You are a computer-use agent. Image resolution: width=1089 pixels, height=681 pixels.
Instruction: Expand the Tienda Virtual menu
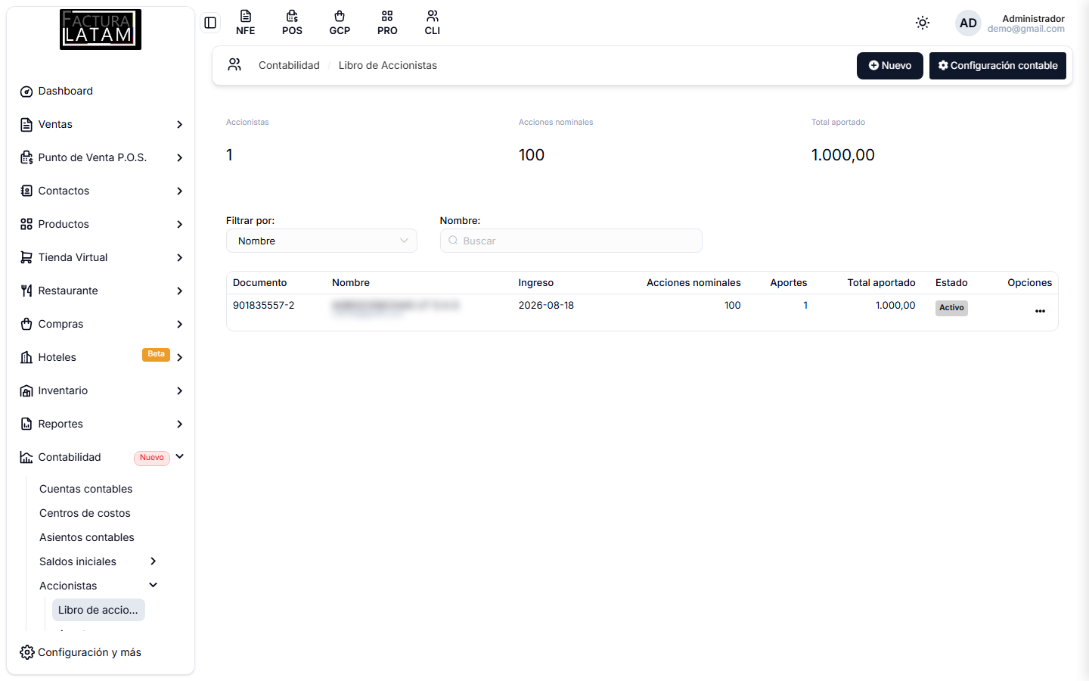click(x=101, y=257)
